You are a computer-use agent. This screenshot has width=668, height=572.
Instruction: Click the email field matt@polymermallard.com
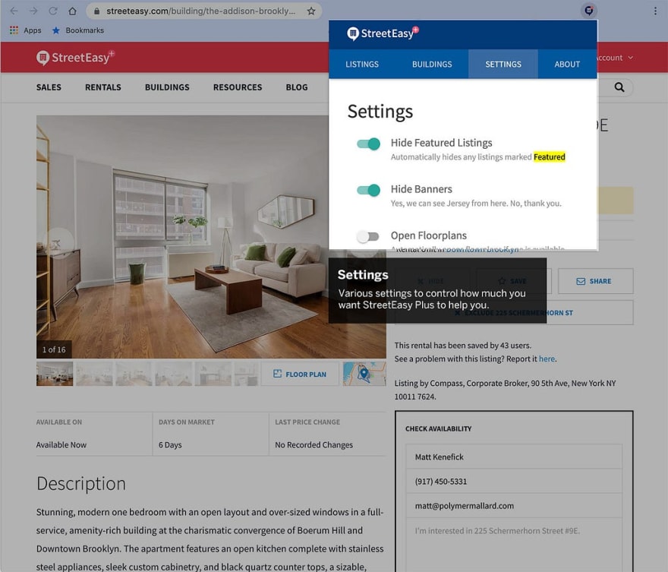(x=514, y=505)
